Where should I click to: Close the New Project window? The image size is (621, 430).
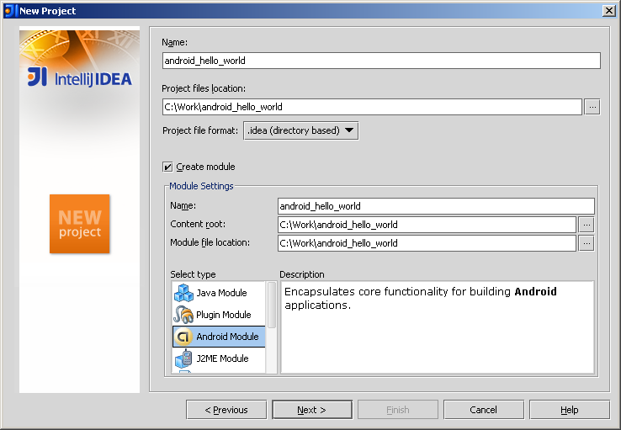(x=608, y=10)
